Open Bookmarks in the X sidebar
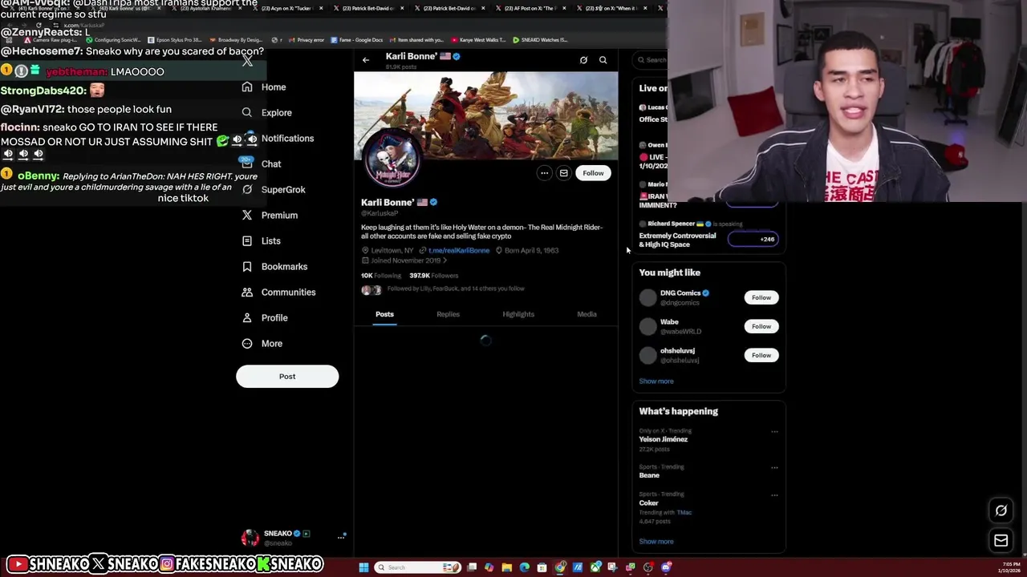The image size is (1027, 577). 274,266
